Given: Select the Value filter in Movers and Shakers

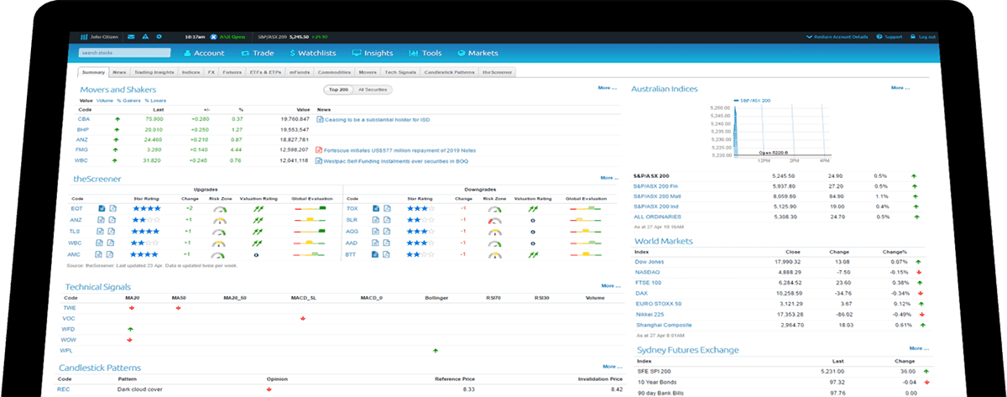Looking at the screenshot, I should [86, 101].
